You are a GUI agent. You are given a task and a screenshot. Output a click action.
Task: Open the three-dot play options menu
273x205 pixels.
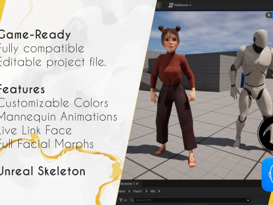click(159, 5)
